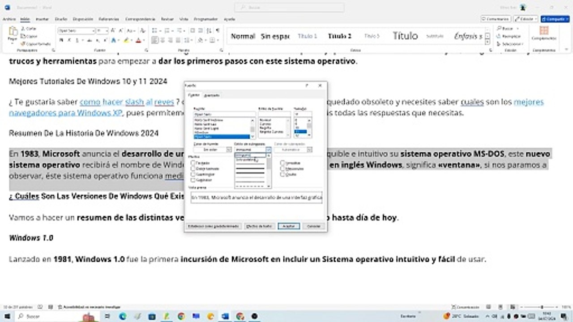Click Aceptar in the Fuente dialog
This screenshot has height=322, width=573.
(x=288, y=226)
